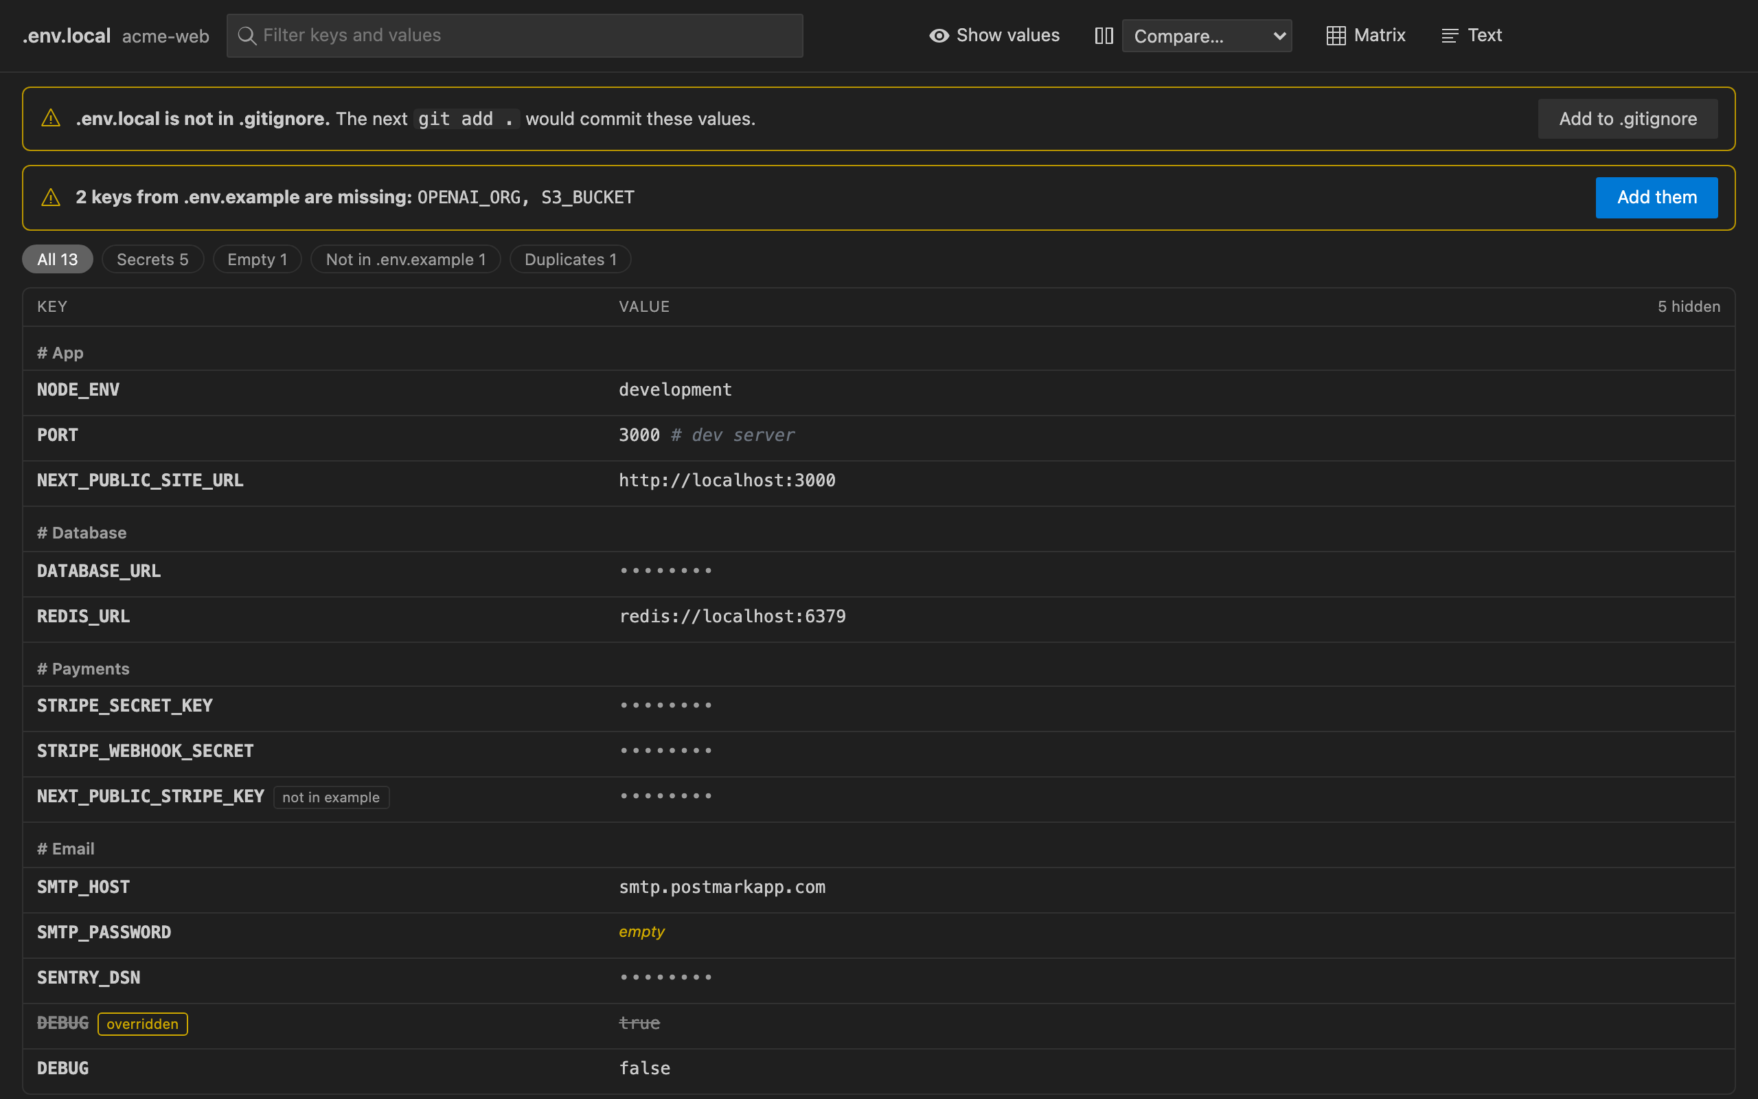Switch to Text view
This screenshot has height=1099, width=1758.
(1471, 36)
